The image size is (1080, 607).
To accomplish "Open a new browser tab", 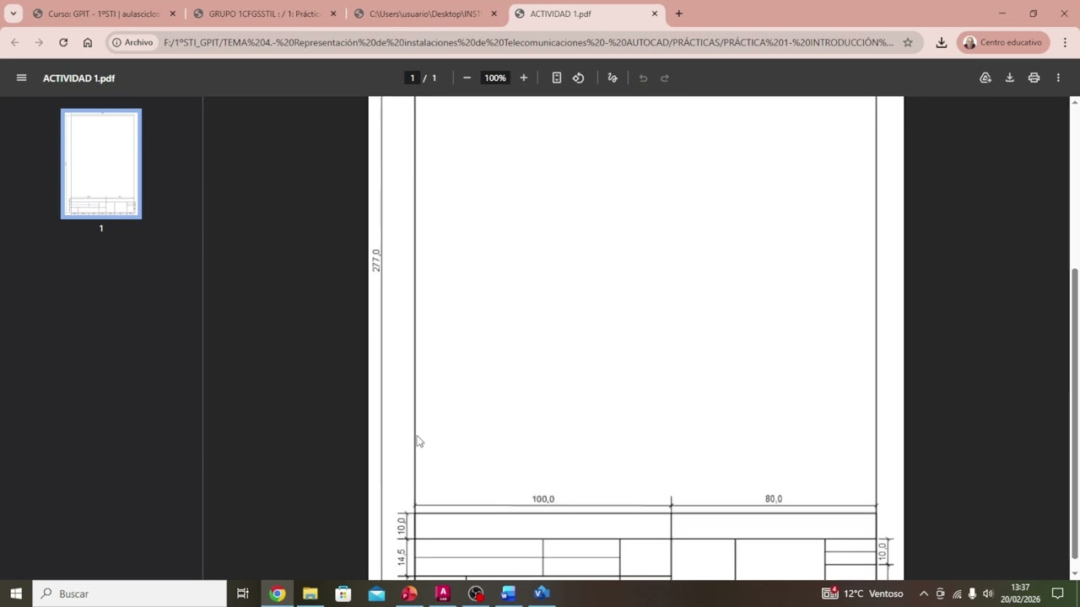I will [678, 13].
